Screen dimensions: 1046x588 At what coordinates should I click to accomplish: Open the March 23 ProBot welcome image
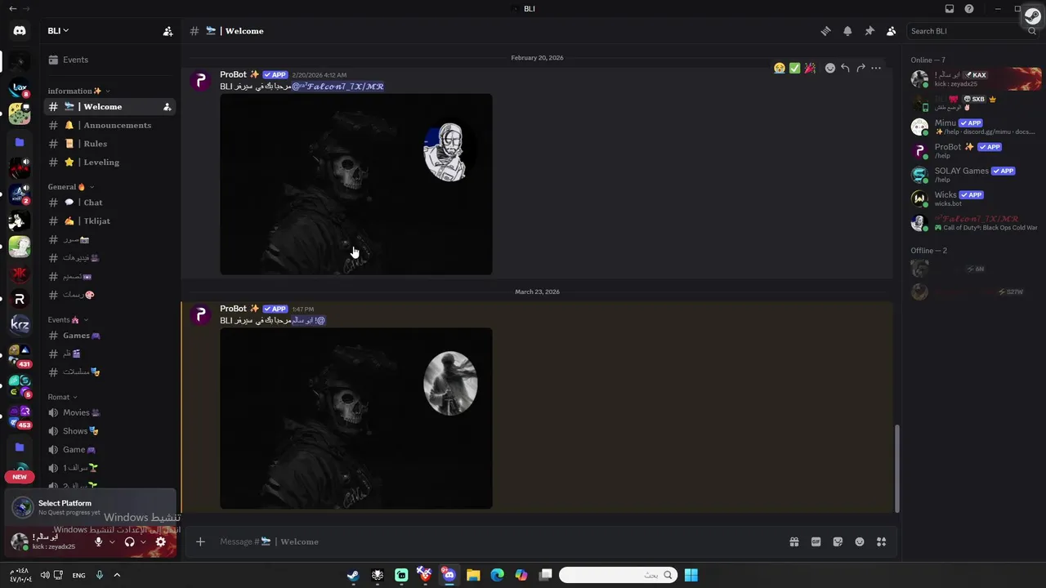tap(356, 418)
